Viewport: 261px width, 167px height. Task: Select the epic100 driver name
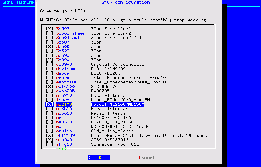[65, 86]
